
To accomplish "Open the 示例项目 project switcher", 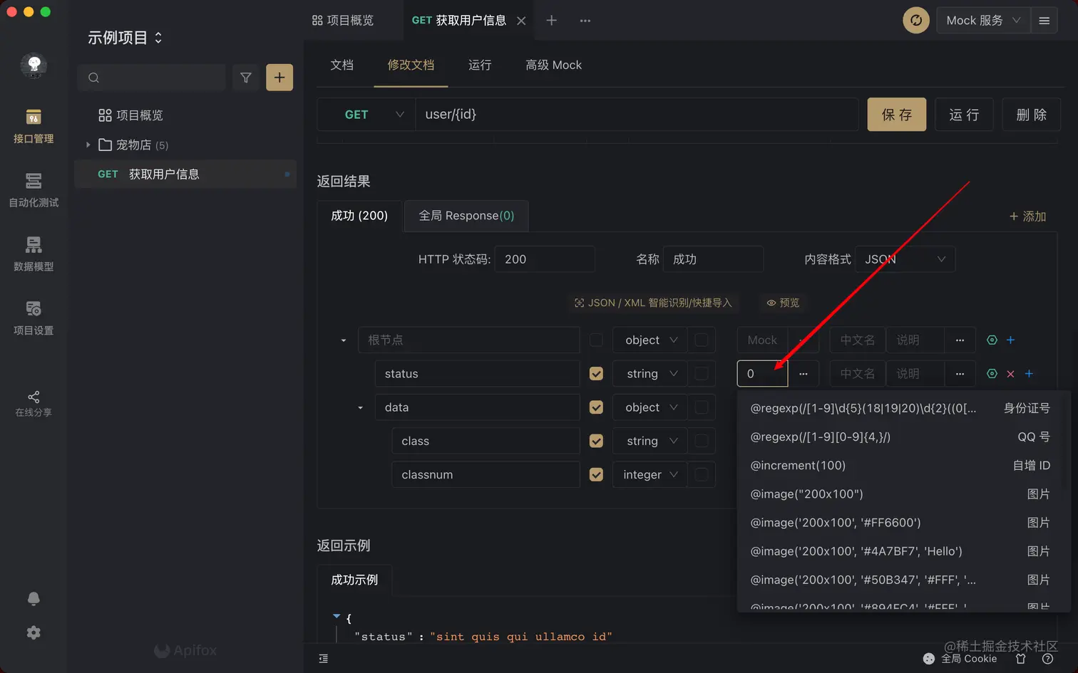I will (x=125, y=38).
